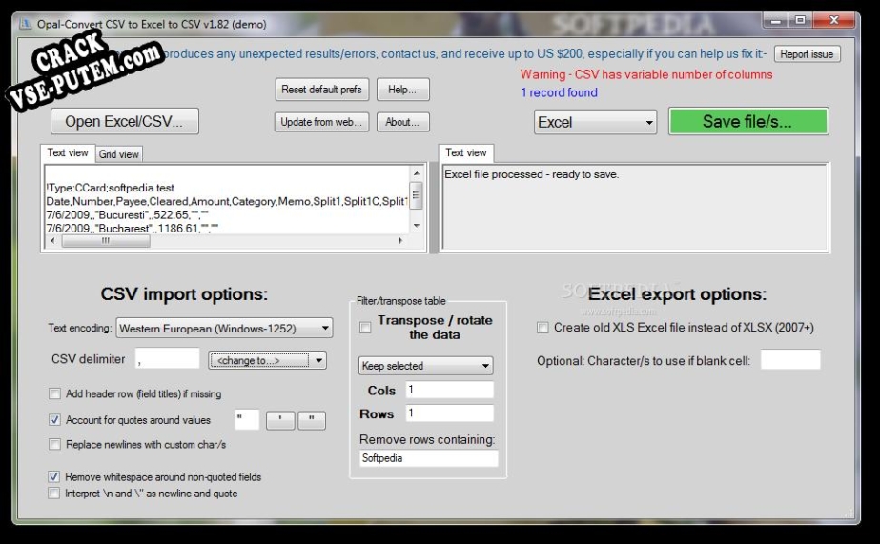Close the Opal-Convert window

click(x=834, y=21)
